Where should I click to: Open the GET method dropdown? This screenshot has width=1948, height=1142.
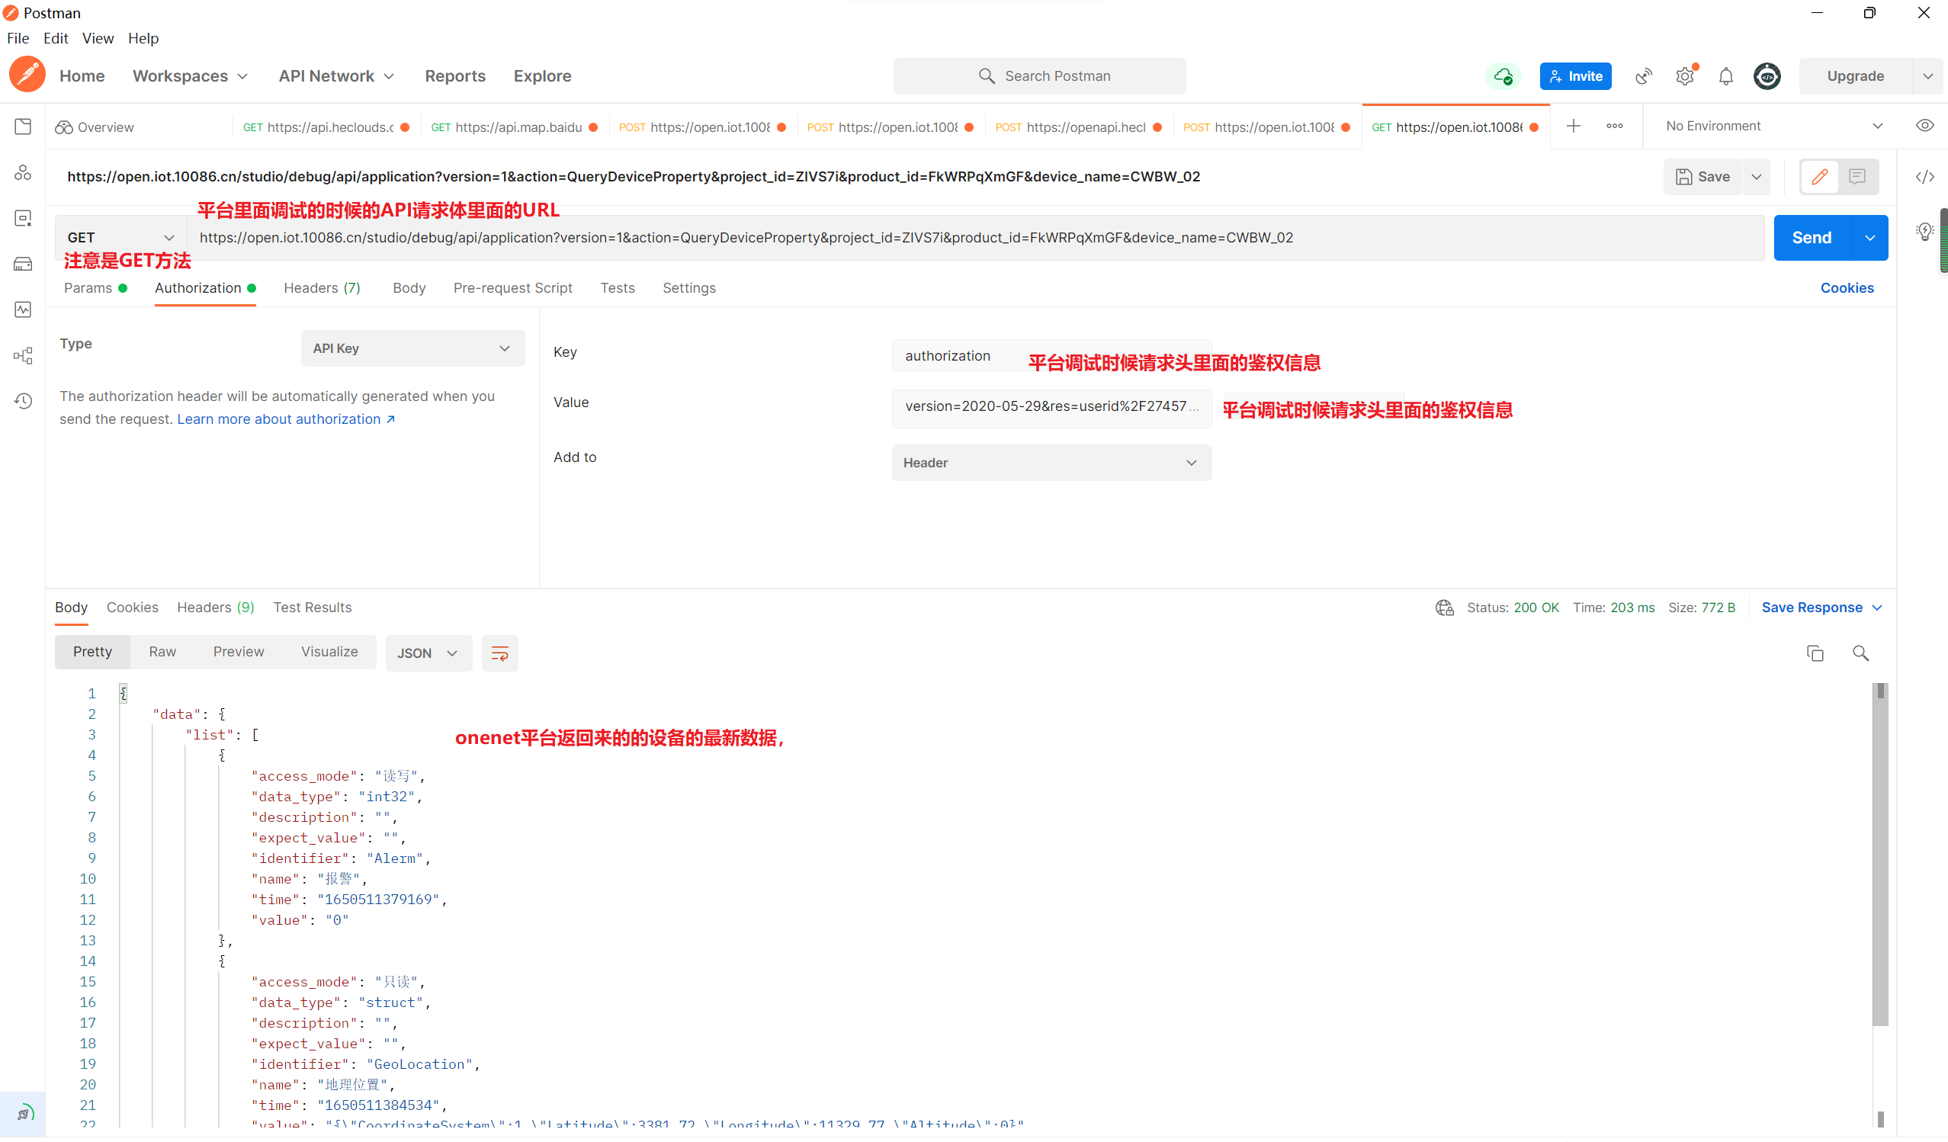point(120,238)
